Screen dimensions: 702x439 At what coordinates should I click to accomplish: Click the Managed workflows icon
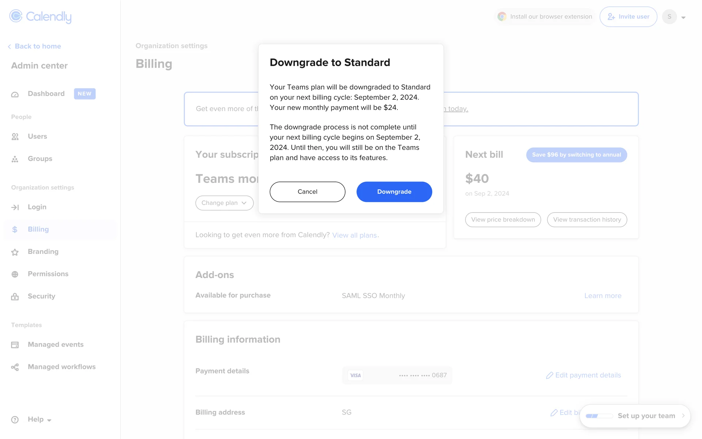coord(15,367)
